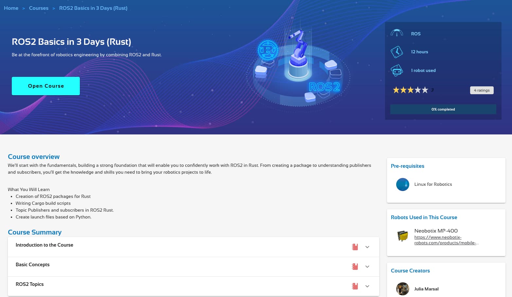
Task: Click the robot used icon
Action: coord(397,70)
